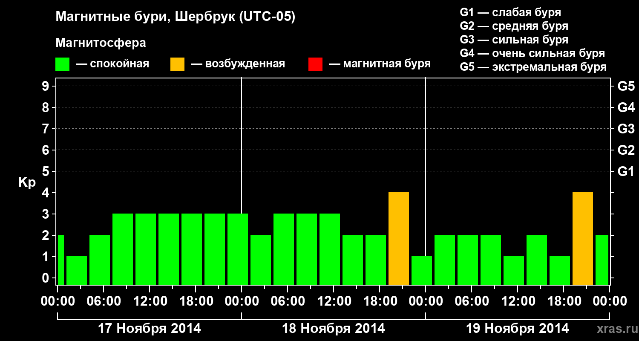639x341 pixels.
Task: Click the 19 Ноября 2014 date label
Action: [518, 329]
